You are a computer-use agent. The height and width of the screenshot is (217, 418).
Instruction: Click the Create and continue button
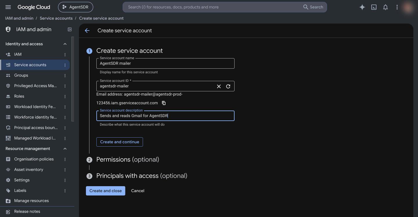click(120, 142)
